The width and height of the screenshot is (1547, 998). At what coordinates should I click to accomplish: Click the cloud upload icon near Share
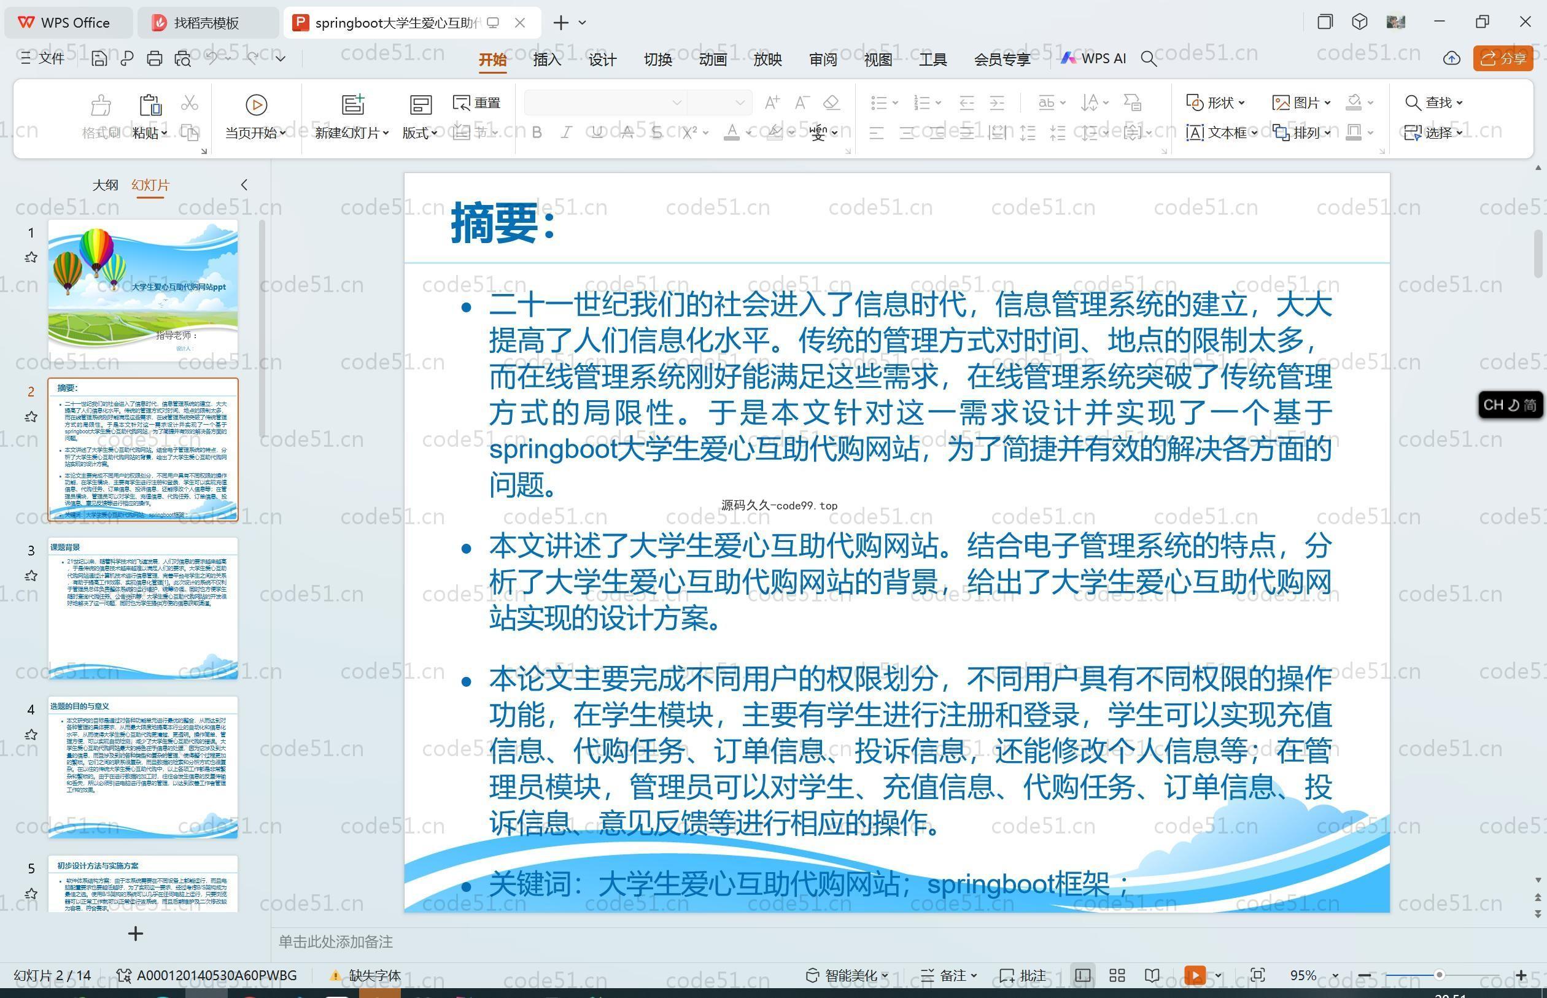[1452, 59]
